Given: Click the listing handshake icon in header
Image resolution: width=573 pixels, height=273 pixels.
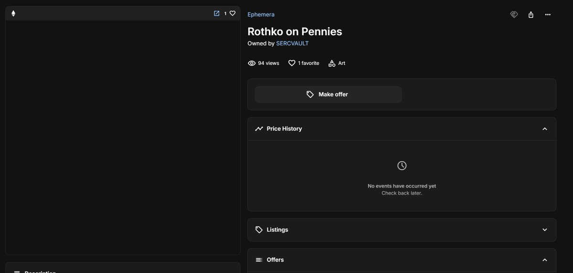Looking at the screenshot, I should [x=514, y=14].
